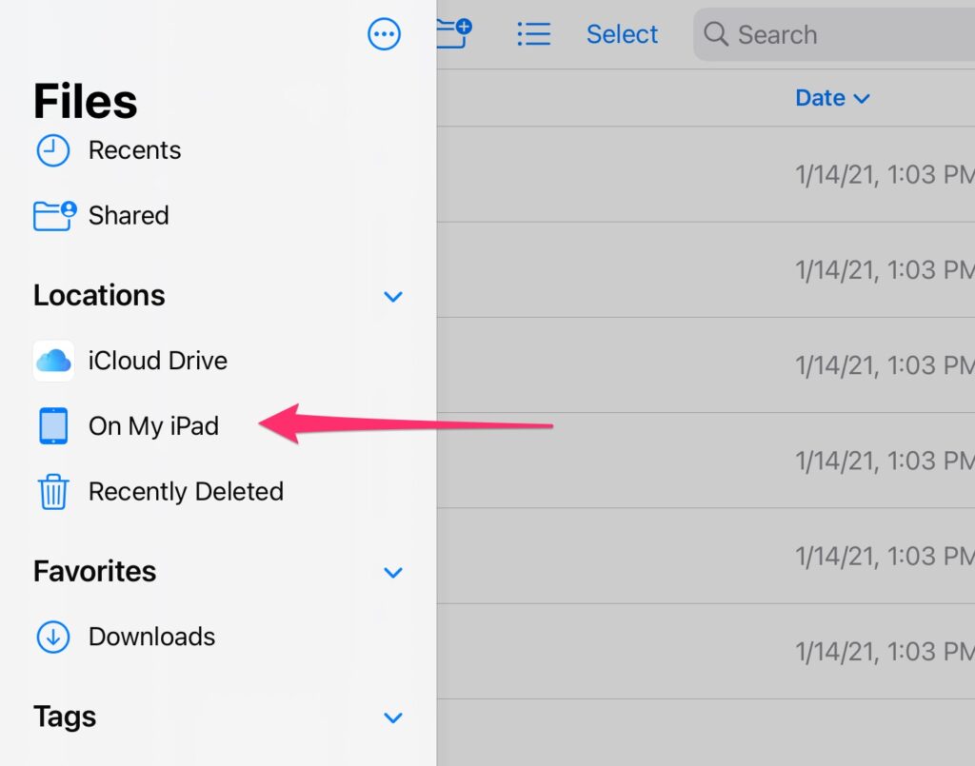Collapse the Tags section chevron
Viewport: 975px width, 766px height.
(x=393, y=717)
